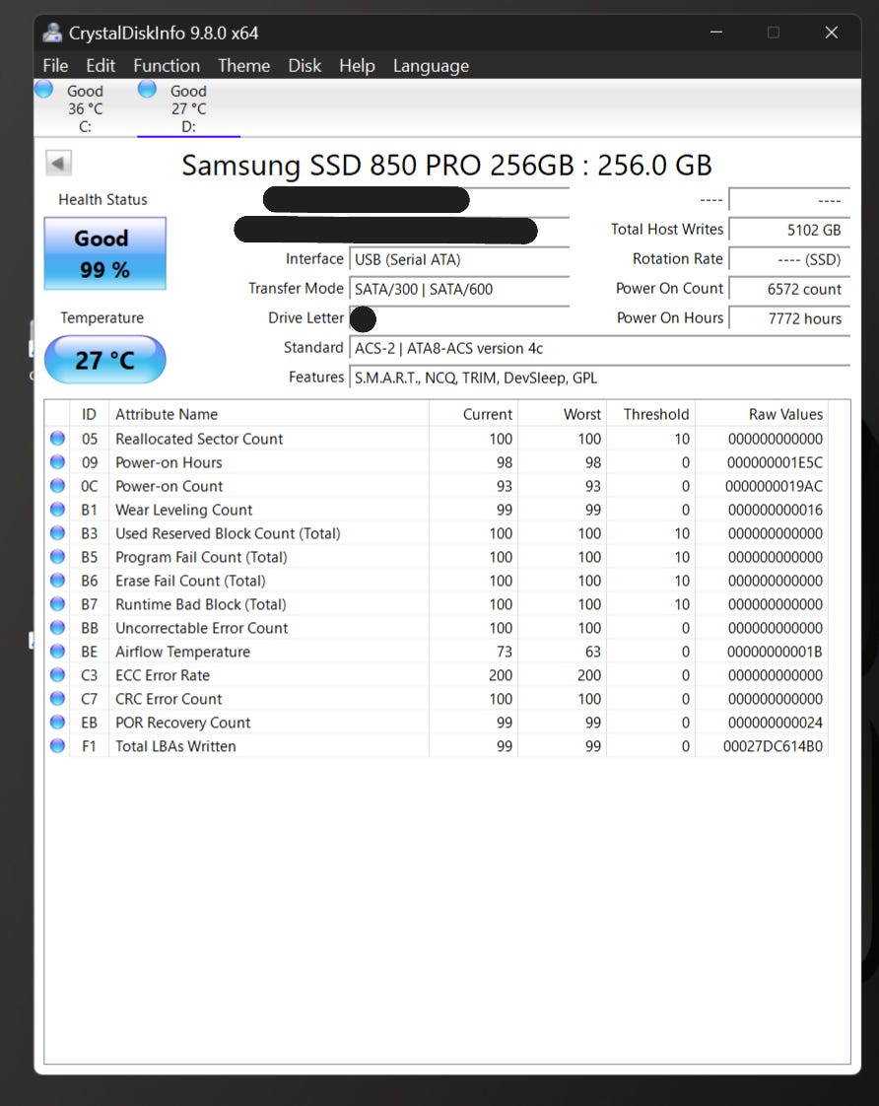This screenshot has width=879, height=1106.
Task: Click the CrystalDiskInfo app icon in title bar
Action: click(52, 33)
